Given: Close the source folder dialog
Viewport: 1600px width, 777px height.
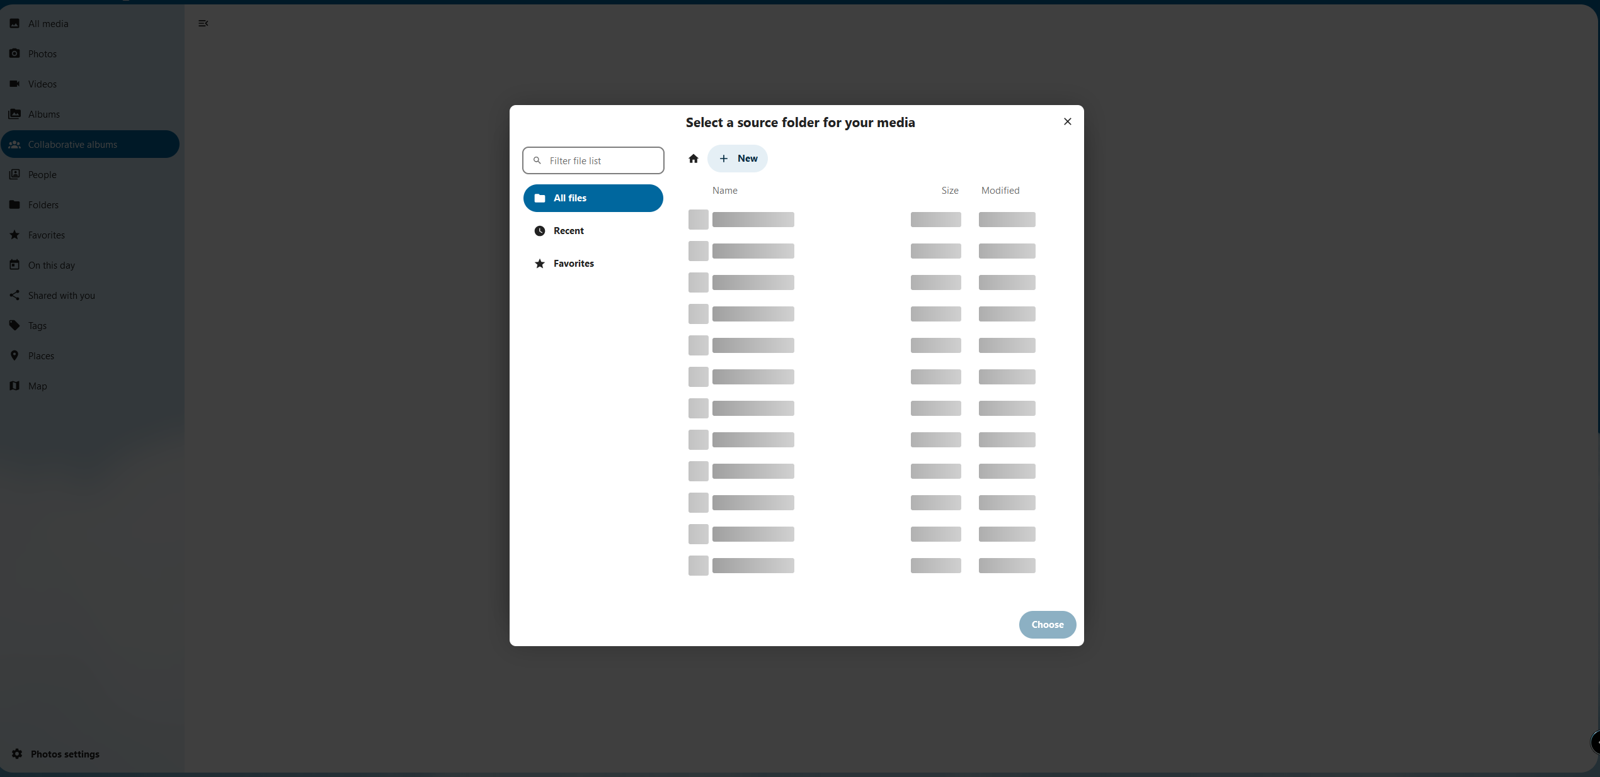Looking at the screenshot, I should tap(1067, 121).
